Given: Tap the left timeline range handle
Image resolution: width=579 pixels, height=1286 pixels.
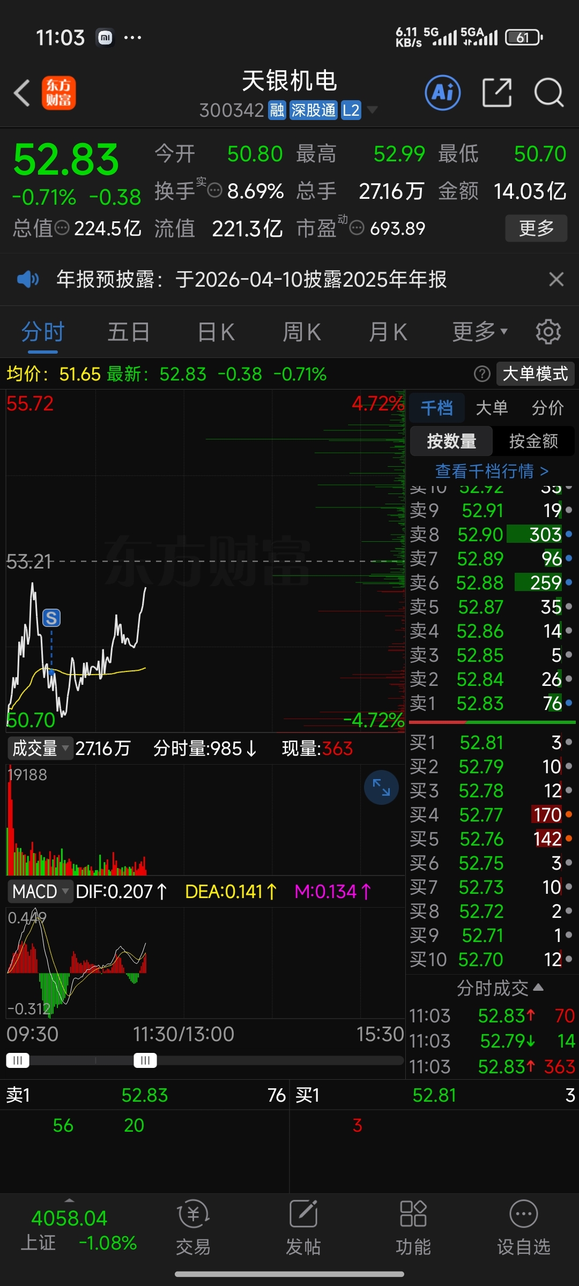Looking at the screenshot, I should click(x=18, y=1060).
